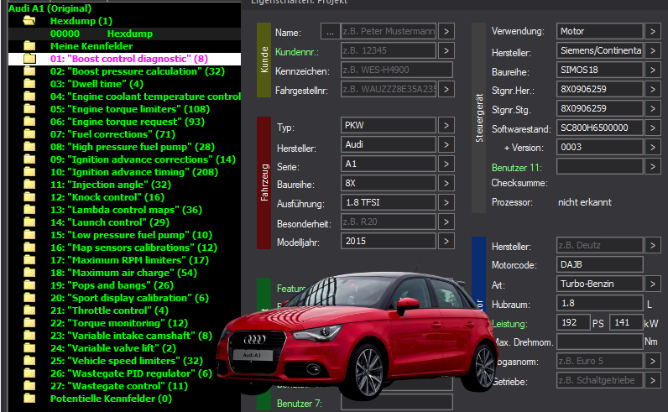Open arrow next to Typ PKW

point(446,125)
